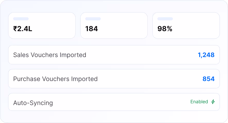Click the Purchase Vouchers Imported label
Viewport: 228px width, 123px height.
tap(55, 79)
